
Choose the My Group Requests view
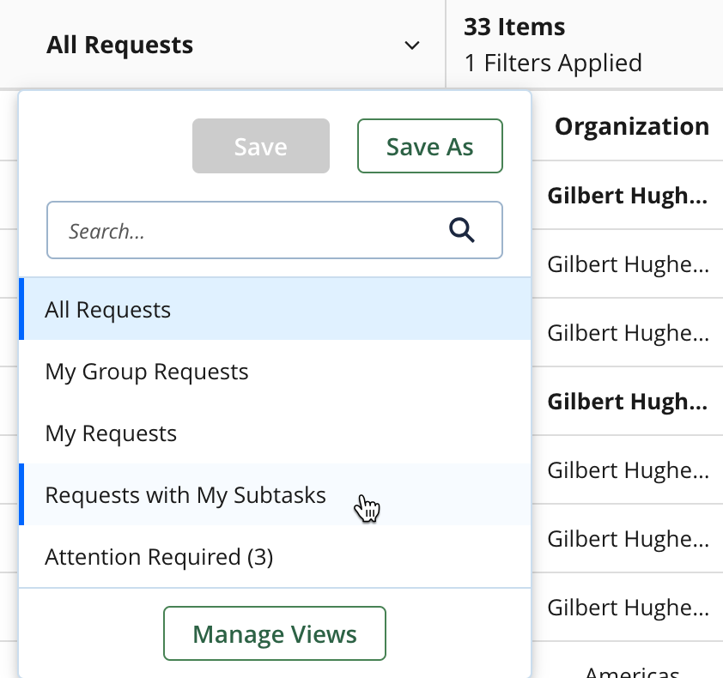click(x=147, y=372)
